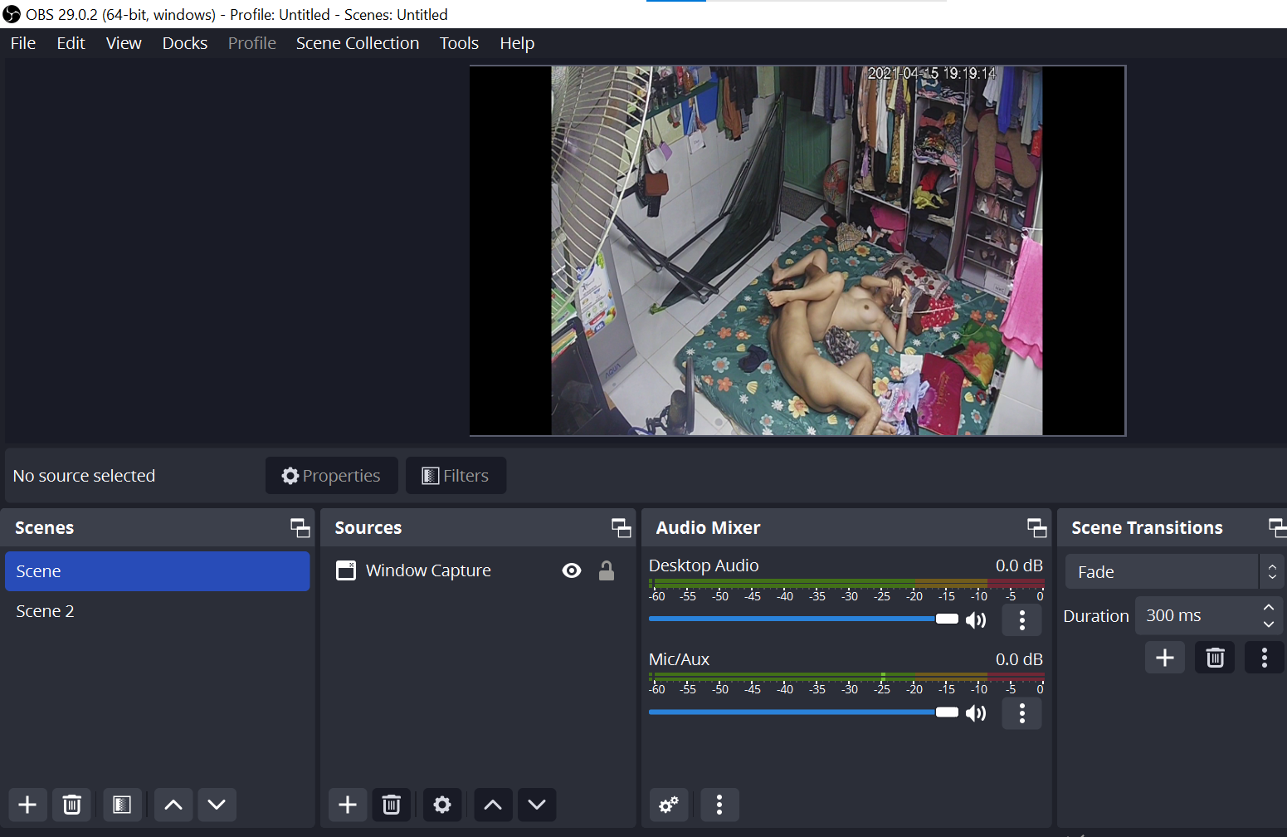Mute the Mic/Aux speaker
1287x837 pixels.
(x=976, y=713)
